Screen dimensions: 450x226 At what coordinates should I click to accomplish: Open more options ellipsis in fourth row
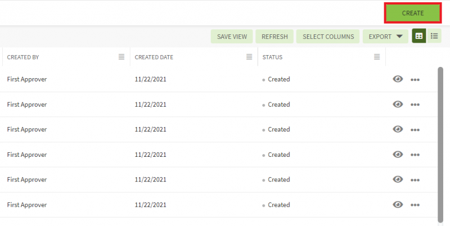415,155
